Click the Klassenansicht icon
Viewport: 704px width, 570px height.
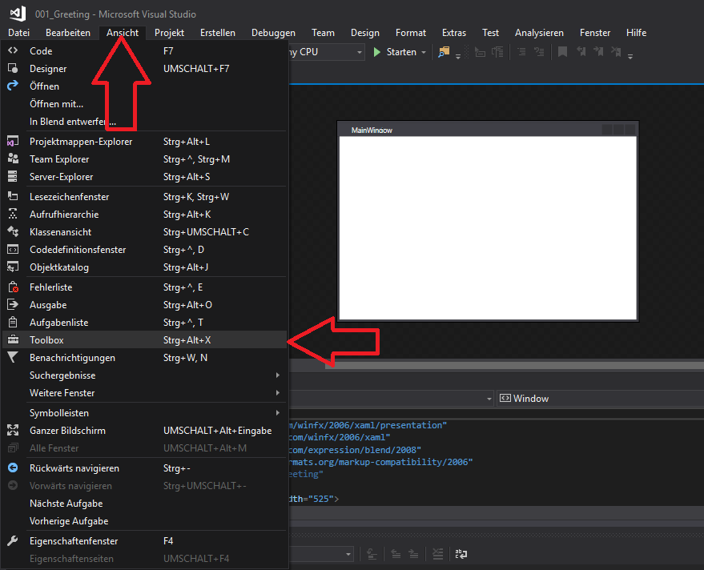(x=13, y=231)
